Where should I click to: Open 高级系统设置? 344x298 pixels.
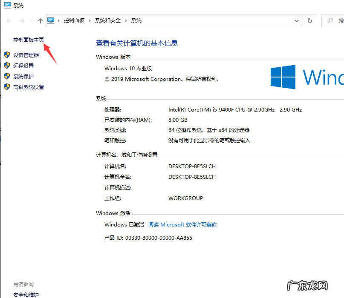28,87
